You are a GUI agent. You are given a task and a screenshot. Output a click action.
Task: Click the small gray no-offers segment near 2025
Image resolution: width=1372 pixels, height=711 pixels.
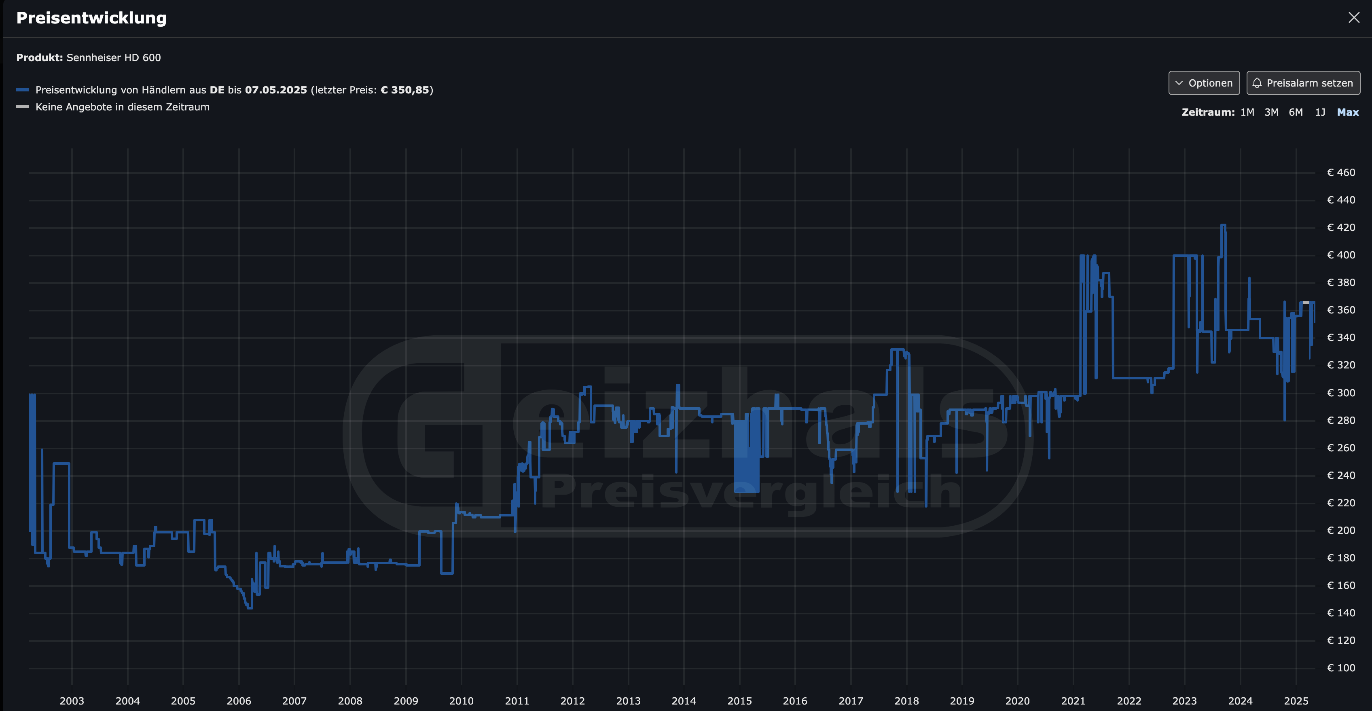[1305, 303]
